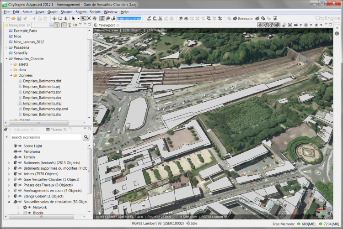343x229 pixels.
Task: Expand the Phases des Travaux layer
Action: pos(9,185)
